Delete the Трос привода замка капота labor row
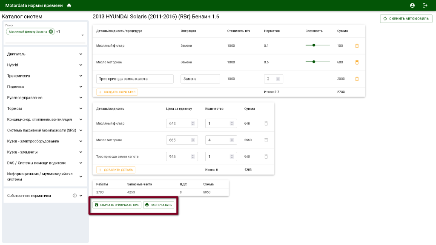Viewport: 436px width, 245px height. point(357,79)
